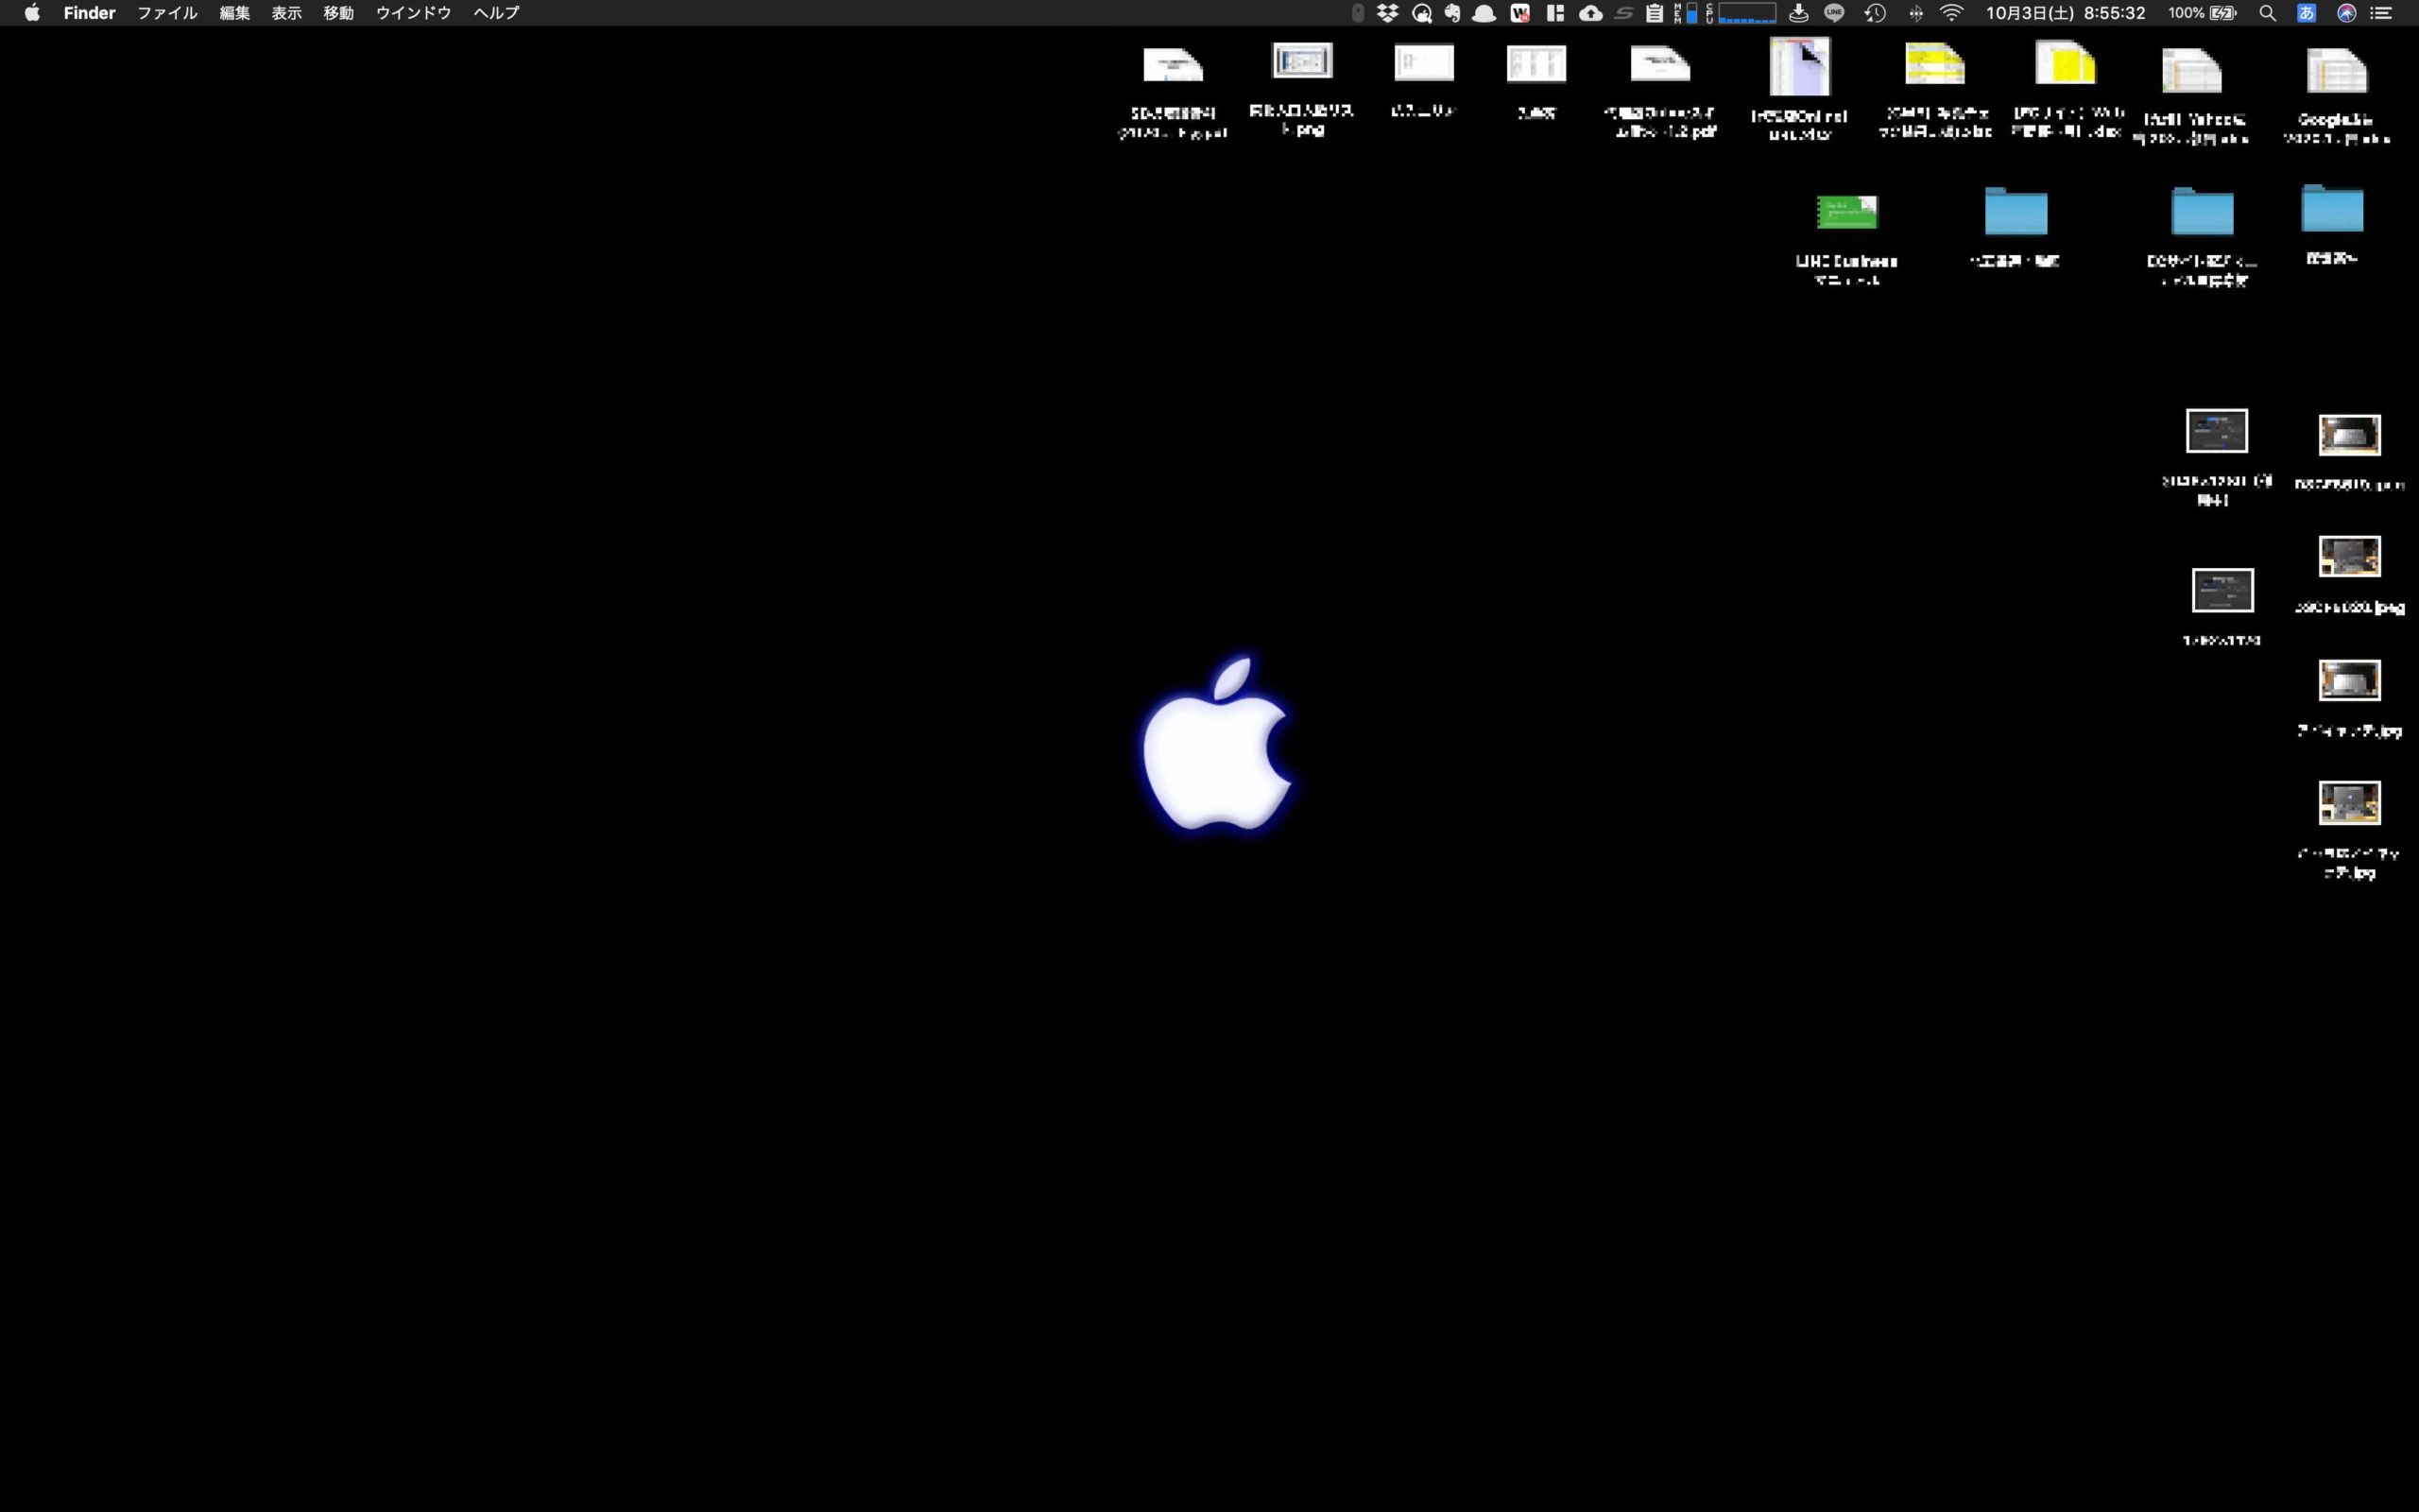Select the file with black arrow thumbnail
This screenshot has width=2419, height=1512.
(x=1799, y=66)
